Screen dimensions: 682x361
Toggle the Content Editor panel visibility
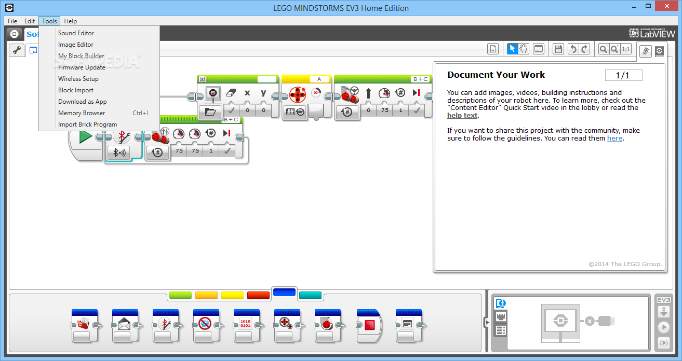[x=659, y=51]
